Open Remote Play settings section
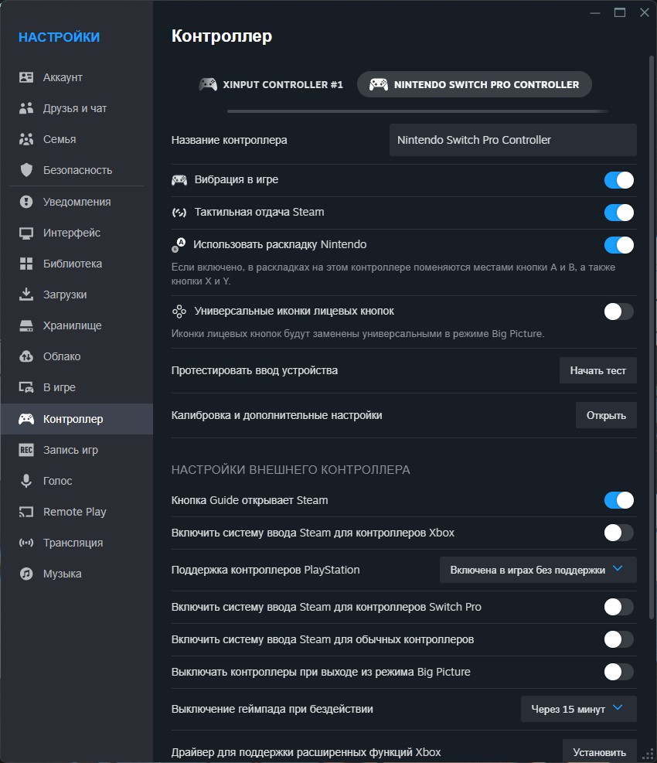The image size is (657, 763). pyautogui.click(x=77, y=512)
